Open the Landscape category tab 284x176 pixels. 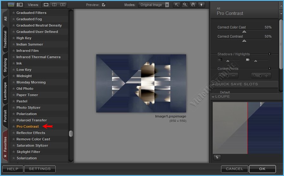[x=5, y=91]
